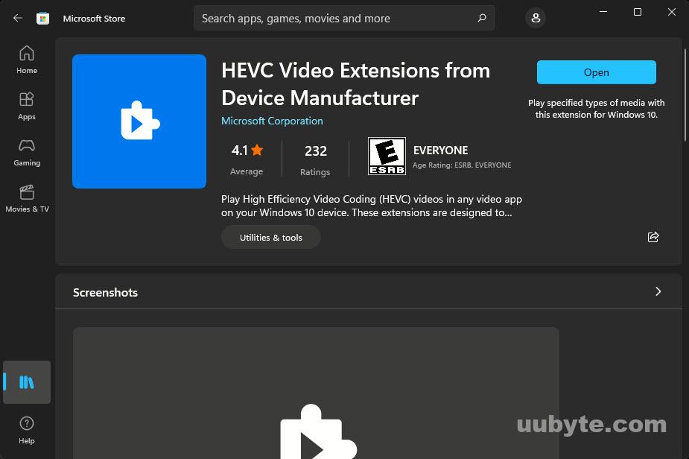Expand Screenshots with the chevron arrow
689x459 pixels.
658,291
